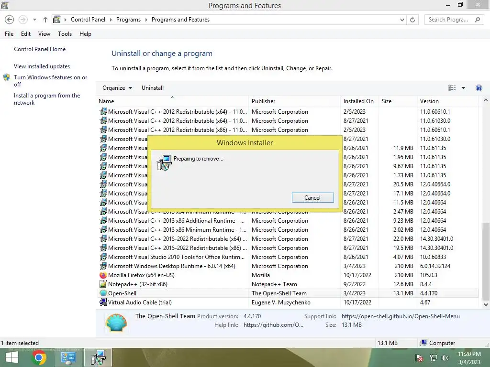Click the Notepad++ icon in list
Viewport: 490px width, 367px height.
pyautogui.click(x=103, y=284)
